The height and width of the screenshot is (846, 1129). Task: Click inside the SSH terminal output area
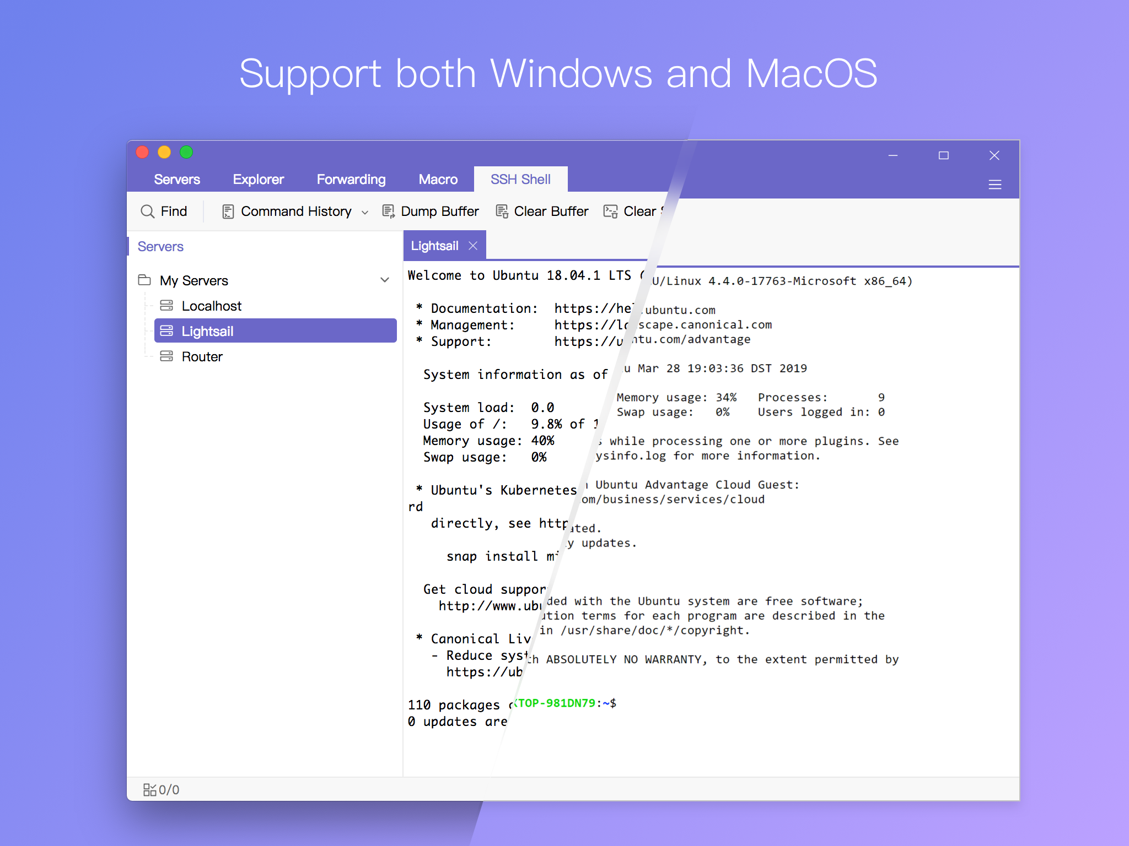(711, 518)
